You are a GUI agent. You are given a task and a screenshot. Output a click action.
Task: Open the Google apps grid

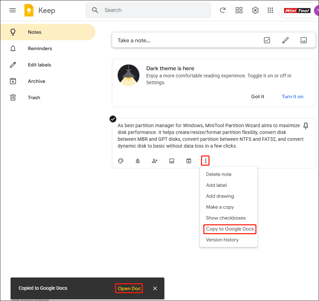[x=270, y=10]
